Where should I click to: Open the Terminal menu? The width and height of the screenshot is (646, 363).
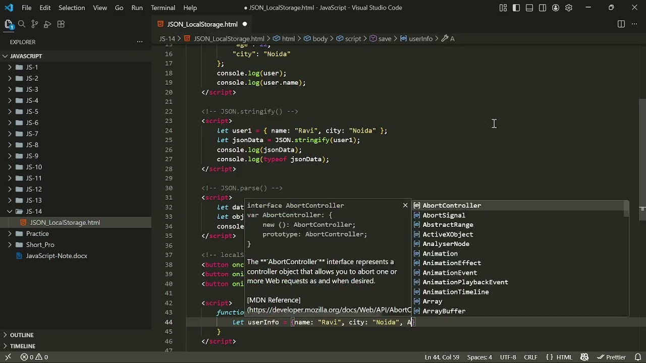pyautogui.click(x=163, y=8)
